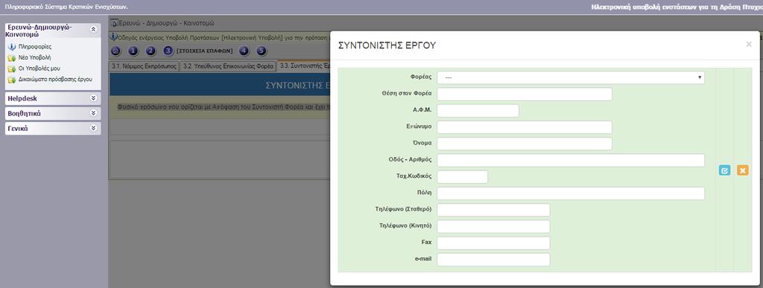This screenshot has height=288, width=763.
Task: Open Οι Υποβολές μου link
Action: tap(39, 68)
